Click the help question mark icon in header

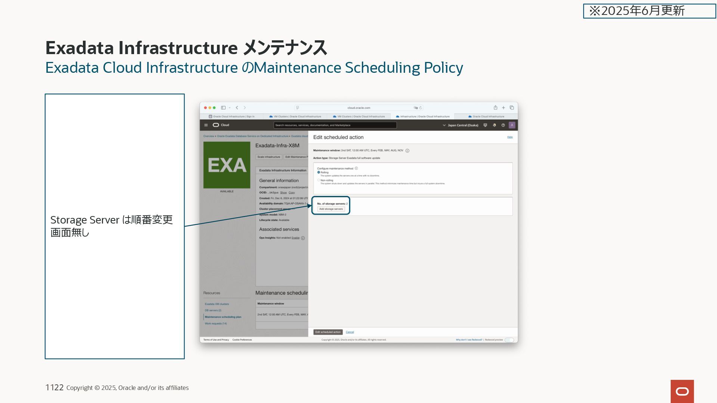pyautogui.click(x=503, y=125)
